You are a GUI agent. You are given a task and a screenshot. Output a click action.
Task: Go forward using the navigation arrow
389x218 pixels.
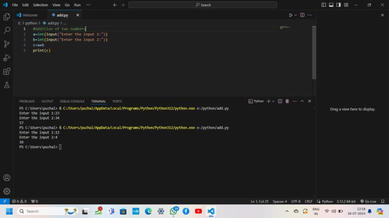pyautogui.click(x=123, y=5)
